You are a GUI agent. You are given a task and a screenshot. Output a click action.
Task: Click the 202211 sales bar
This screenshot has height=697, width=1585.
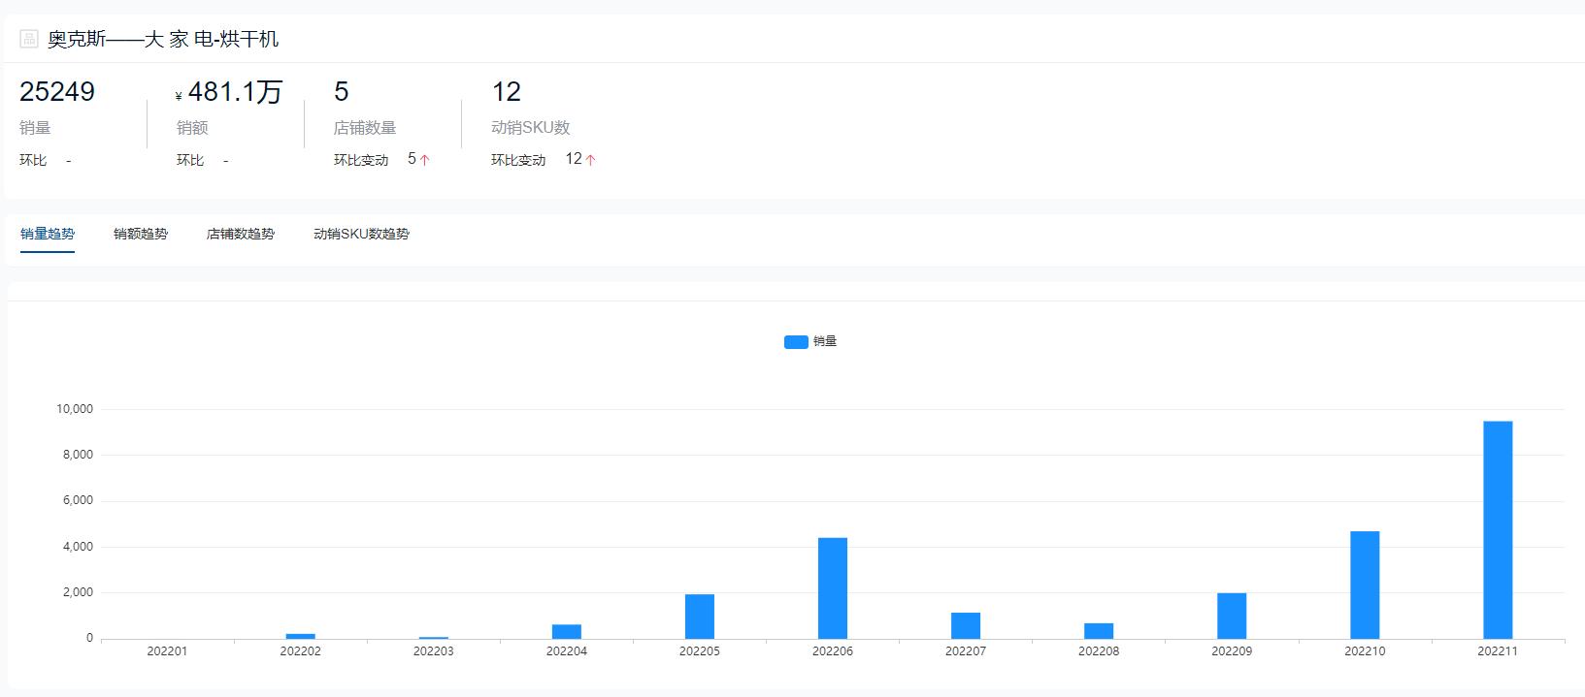pyautogui.click(x=1498, y=529)
